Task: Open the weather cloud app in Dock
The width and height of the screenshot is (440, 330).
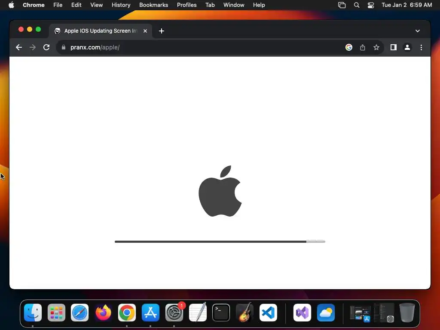Action: (x=326, y=313)
